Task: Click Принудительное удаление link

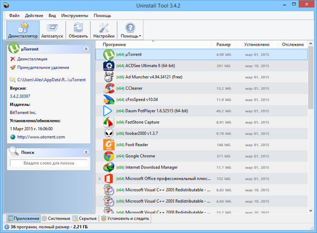Action: pyautogui.click(x=43, y=67)
